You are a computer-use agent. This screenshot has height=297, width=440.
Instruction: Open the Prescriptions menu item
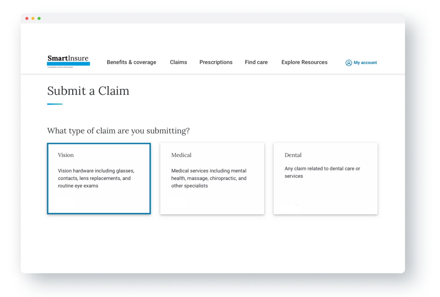coord(216,62)
